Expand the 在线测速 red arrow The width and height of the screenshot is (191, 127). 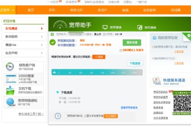click(42, 29)
